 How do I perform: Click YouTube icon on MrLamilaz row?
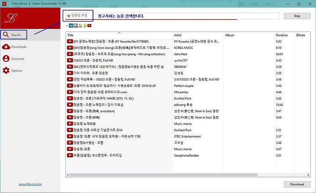click(x=70, y=92)
